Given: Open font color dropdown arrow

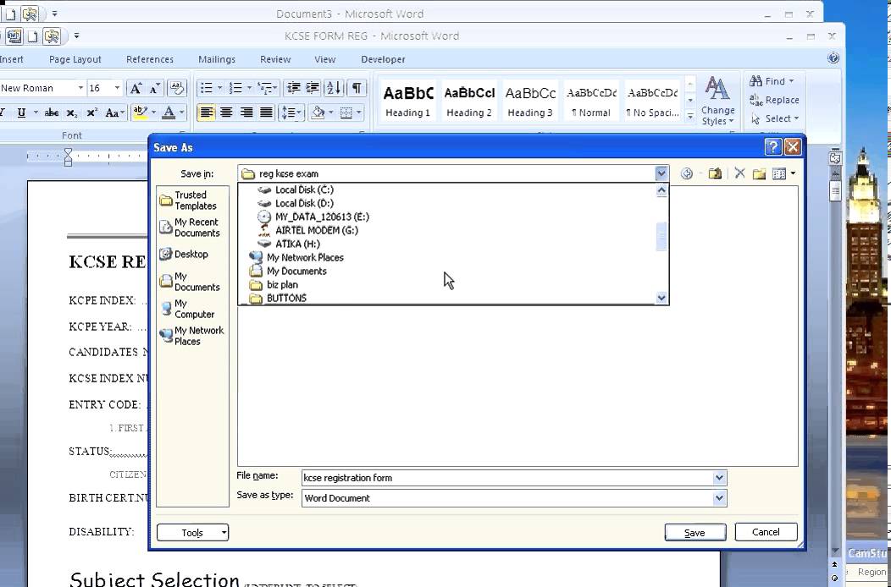Looking at the screenshot, I should (182, 112).
